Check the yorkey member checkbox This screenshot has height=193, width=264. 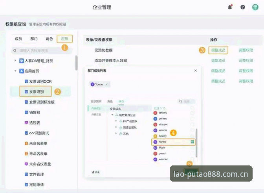192,119
